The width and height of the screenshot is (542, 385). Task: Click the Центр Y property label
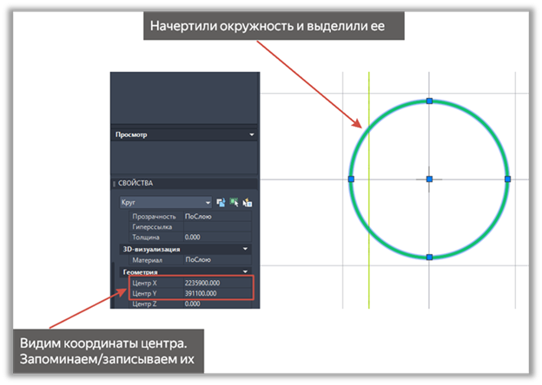144,293
